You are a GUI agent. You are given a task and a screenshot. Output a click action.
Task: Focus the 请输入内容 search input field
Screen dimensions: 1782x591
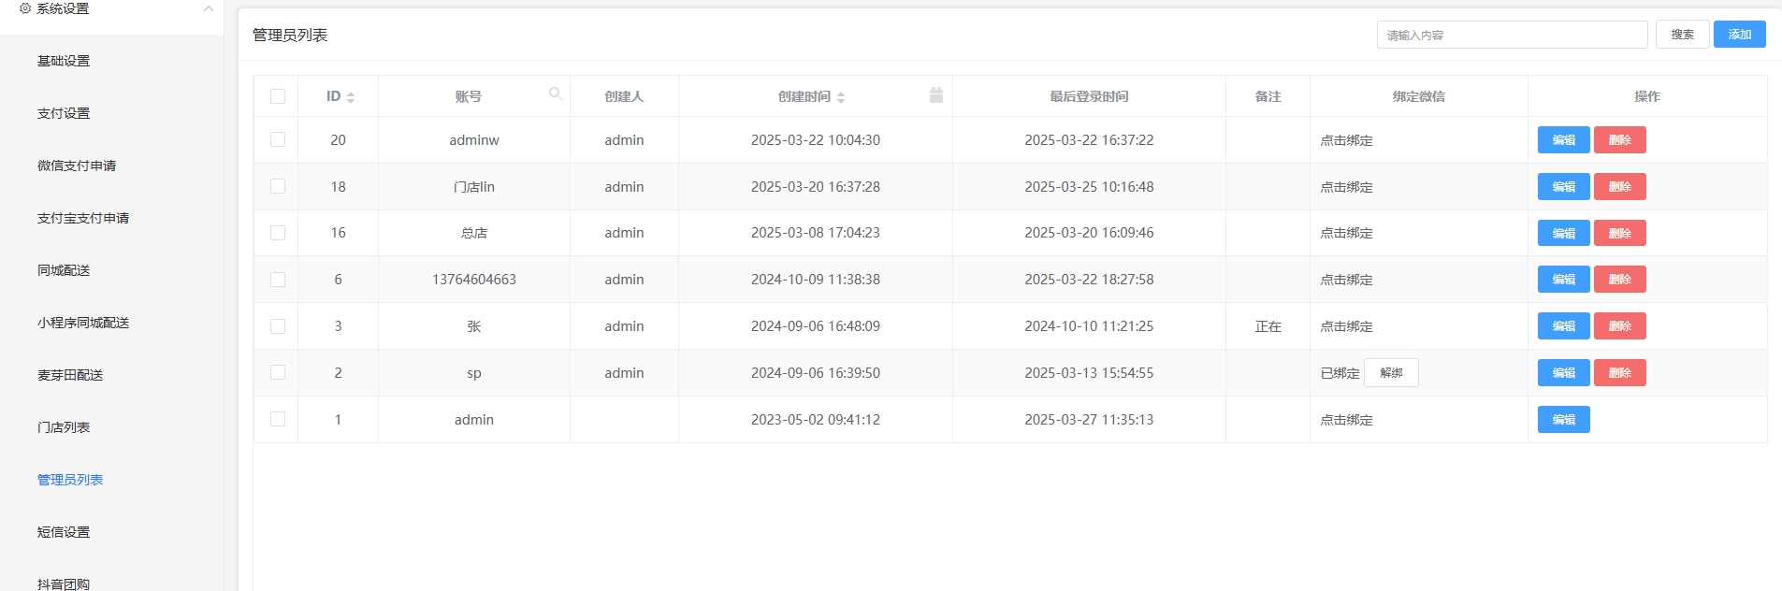pos(1512,35)
